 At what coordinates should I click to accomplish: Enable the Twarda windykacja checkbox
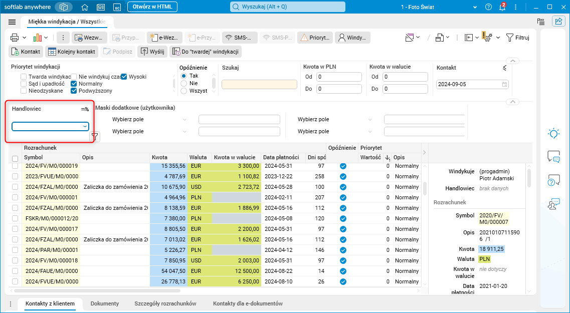(x=24, y=77)
